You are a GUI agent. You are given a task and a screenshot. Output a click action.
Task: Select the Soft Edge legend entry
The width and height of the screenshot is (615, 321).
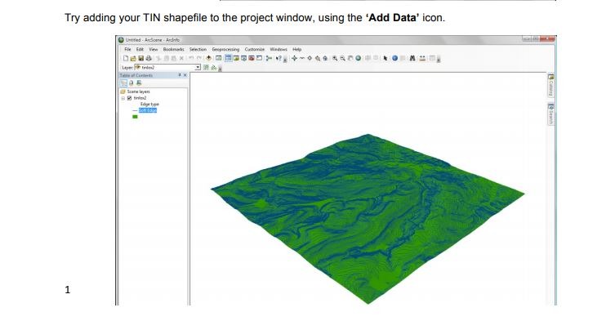point(148,110)
